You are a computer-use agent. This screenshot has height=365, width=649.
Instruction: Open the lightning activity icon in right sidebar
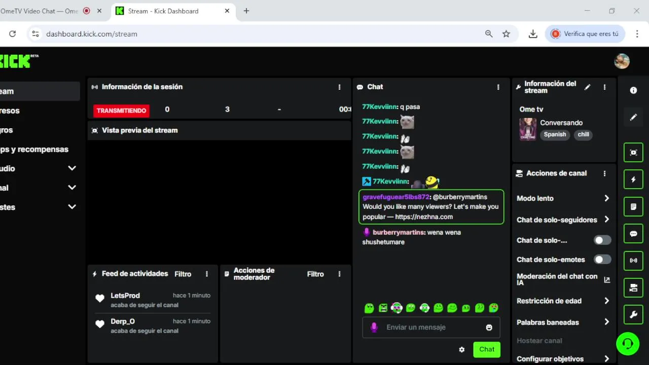pyautogui.click(x=633, y=179)
